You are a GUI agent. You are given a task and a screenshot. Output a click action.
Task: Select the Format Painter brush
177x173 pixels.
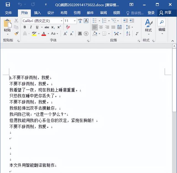pyautogui.click(x=16, y=33)
